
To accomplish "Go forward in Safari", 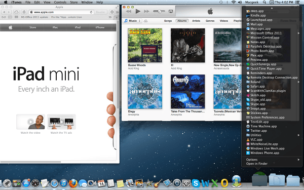I will [x=9, y=12].
